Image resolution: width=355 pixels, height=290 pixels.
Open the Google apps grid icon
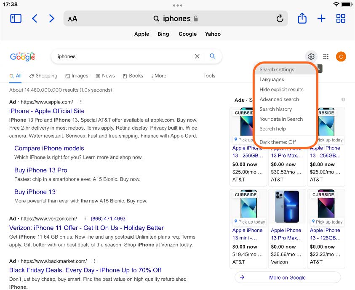pos(326,56)
